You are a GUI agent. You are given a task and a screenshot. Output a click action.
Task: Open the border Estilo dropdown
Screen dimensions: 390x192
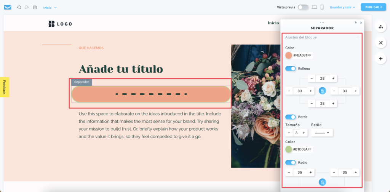click(322, 133)
